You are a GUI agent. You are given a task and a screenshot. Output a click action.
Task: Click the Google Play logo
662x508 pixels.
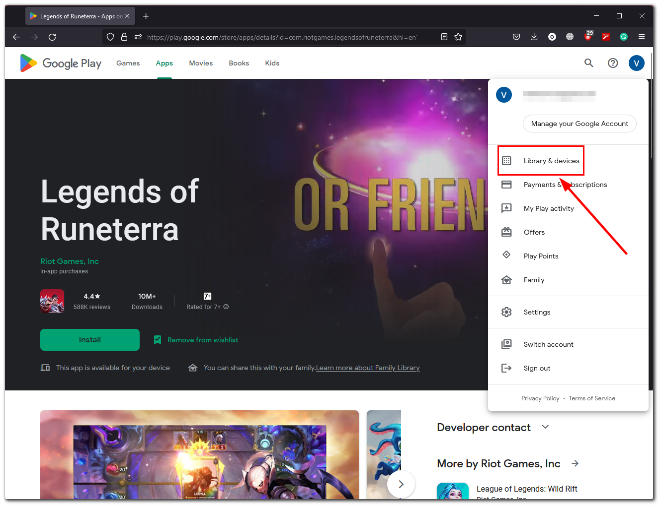click(x=61, y=63)
